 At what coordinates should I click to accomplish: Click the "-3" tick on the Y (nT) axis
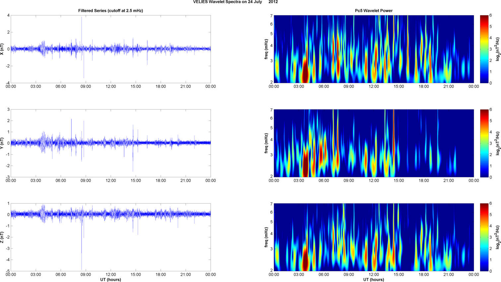coord(8,177)
